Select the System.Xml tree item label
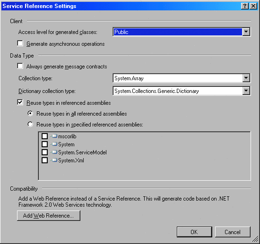The height and width of the screenshot is (244, 260). point(71,160)
